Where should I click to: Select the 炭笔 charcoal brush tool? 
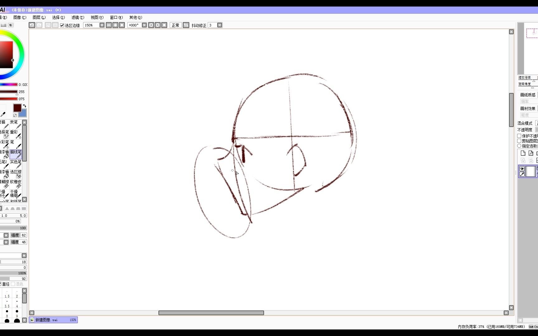[16, 124]
